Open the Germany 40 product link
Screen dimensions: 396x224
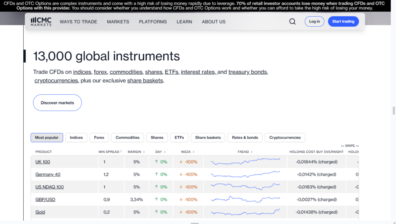(48, 174)
